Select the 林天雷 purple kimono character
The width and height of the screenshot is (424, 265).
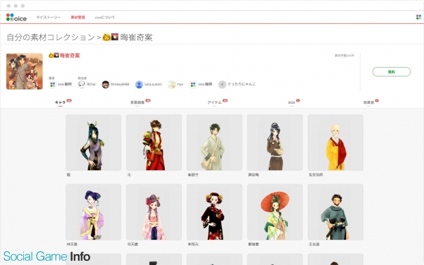coord(94,212)
